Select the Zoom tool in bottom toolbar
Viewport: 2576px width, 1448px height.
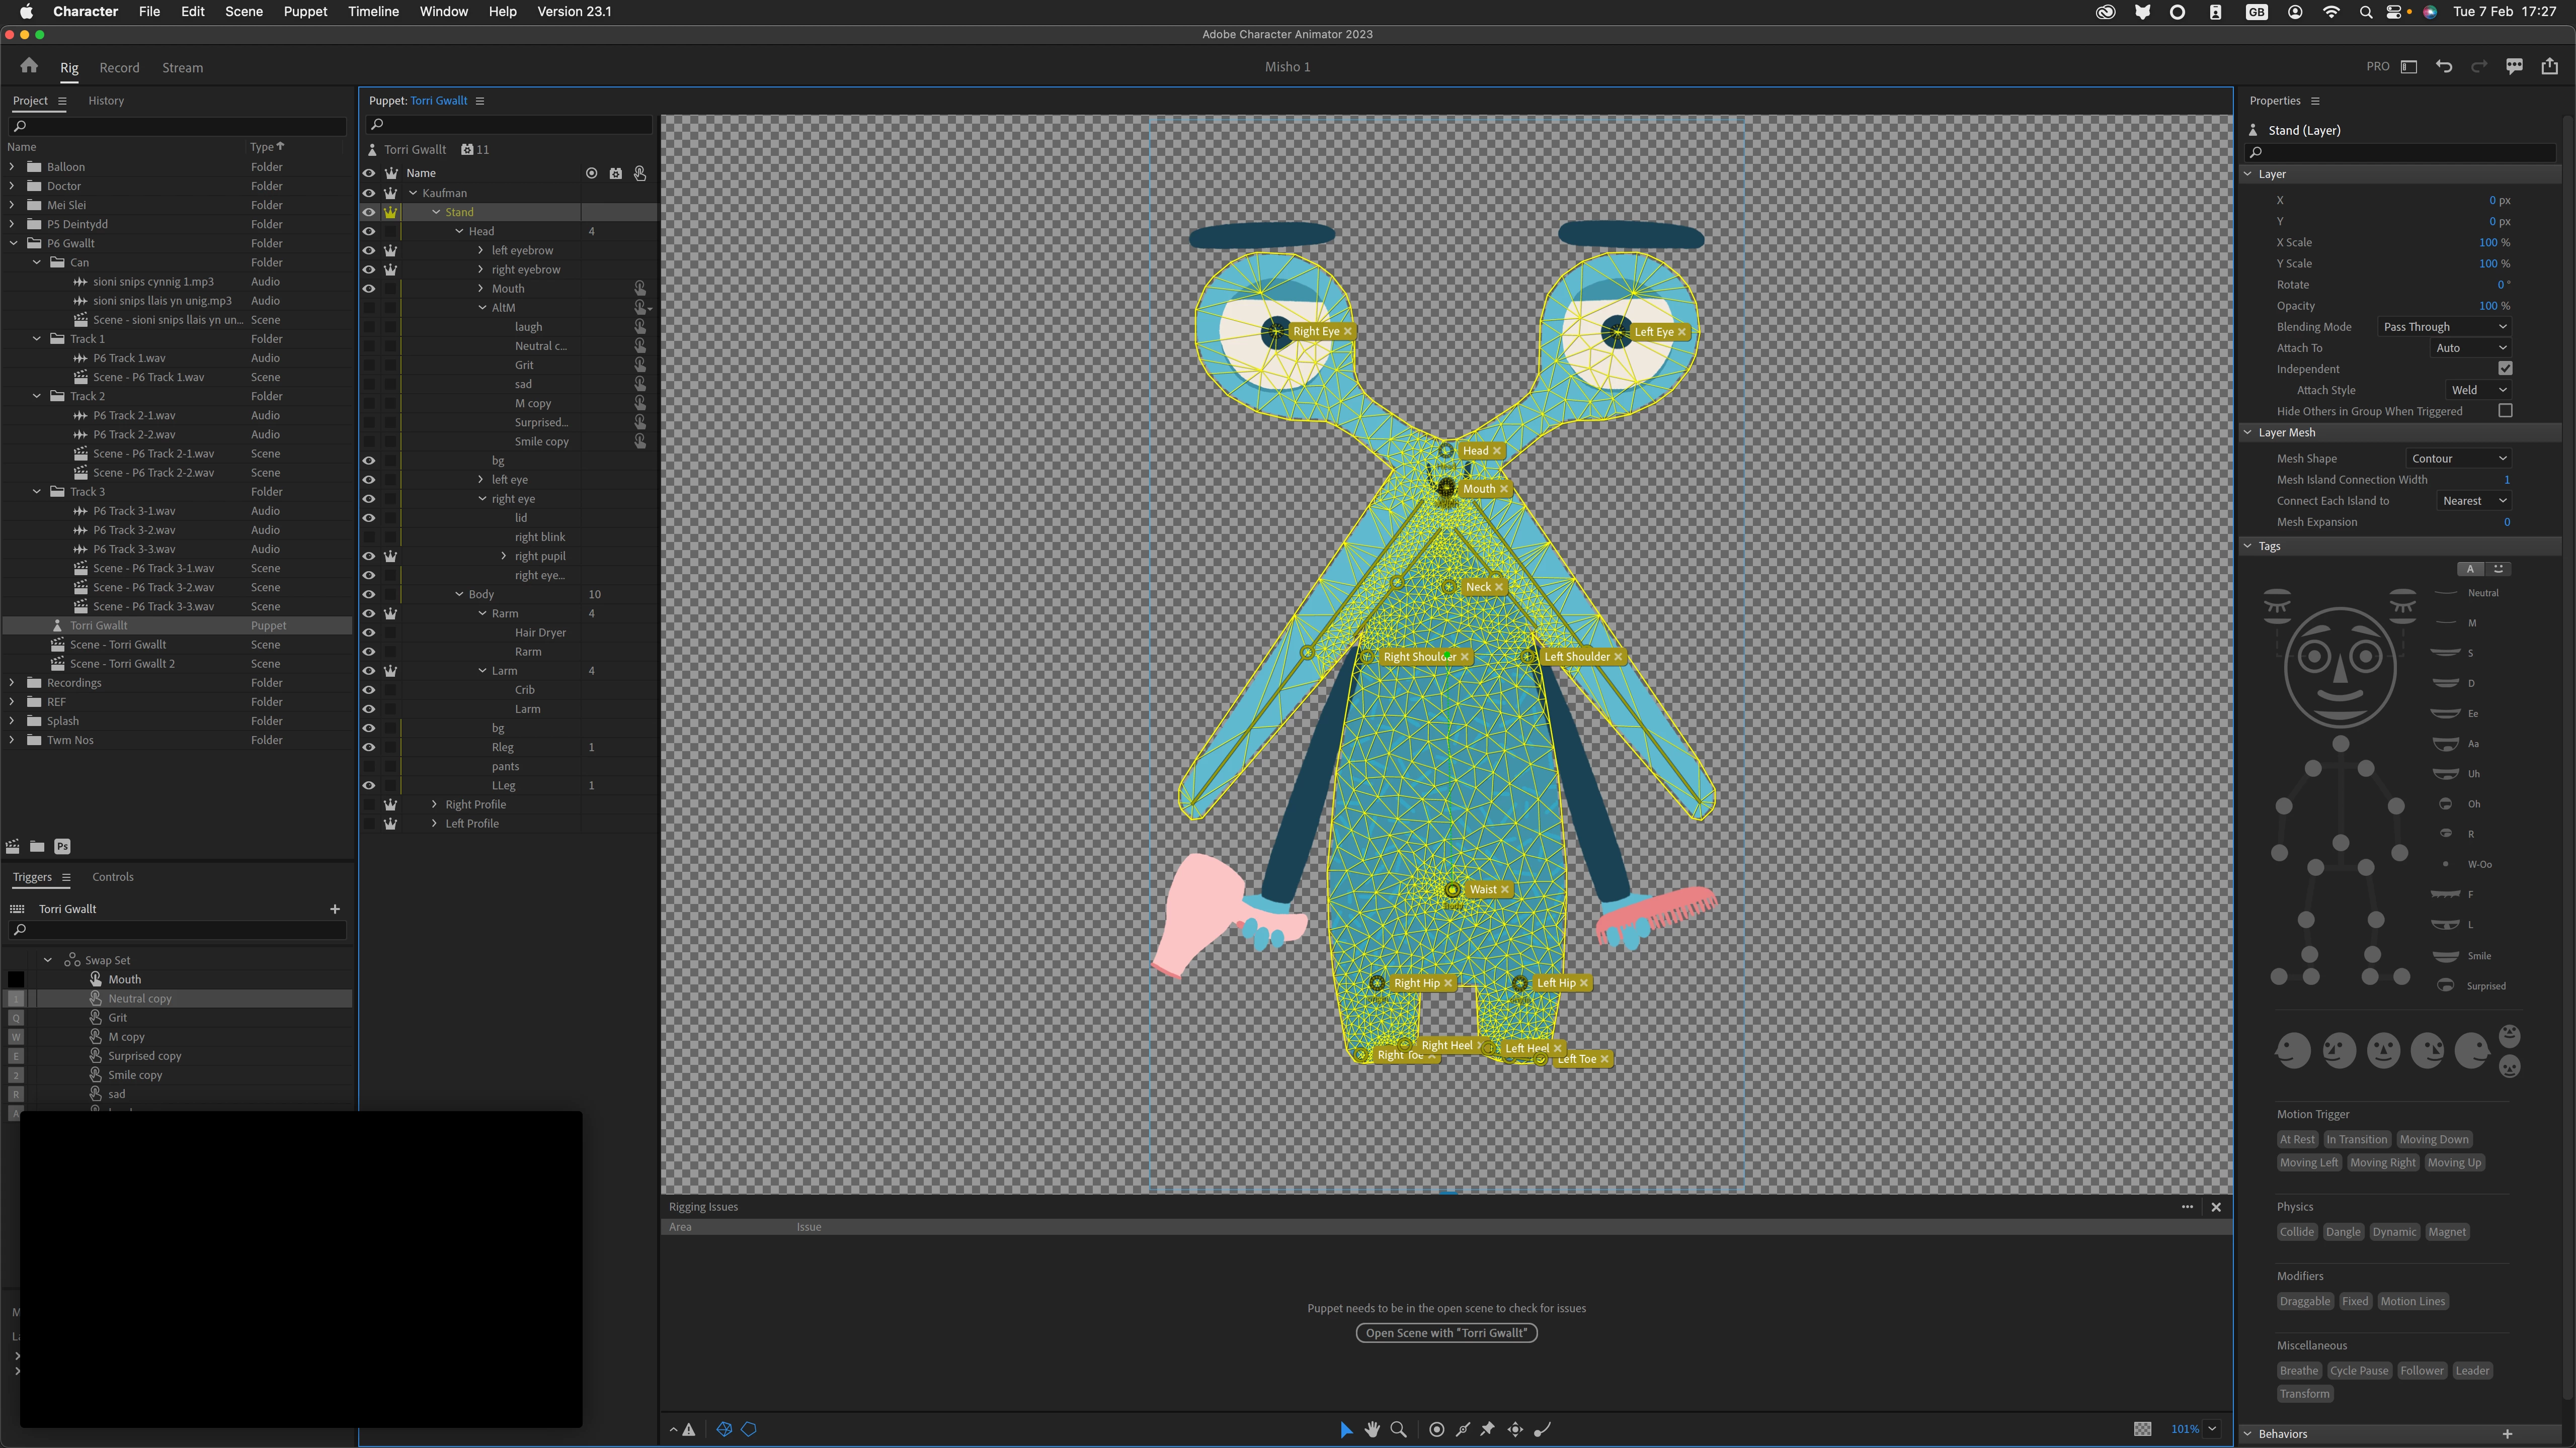coord(1399,1429)
